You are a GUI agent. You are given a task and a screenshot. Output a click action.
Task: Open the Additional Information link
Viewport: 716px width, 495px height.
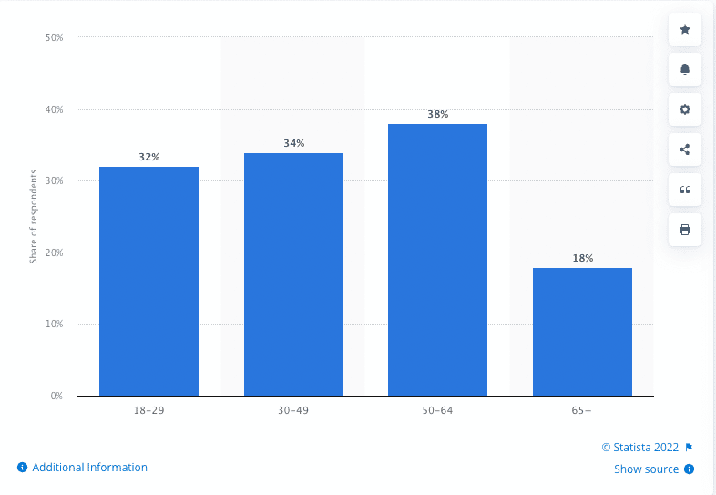click(x=89, y=468)
